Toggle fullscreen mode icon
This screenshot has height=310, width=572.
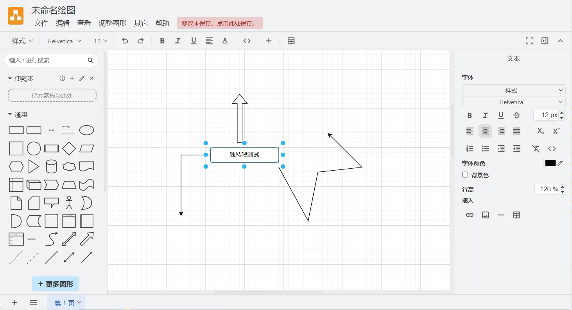click(x=529, y=41)
